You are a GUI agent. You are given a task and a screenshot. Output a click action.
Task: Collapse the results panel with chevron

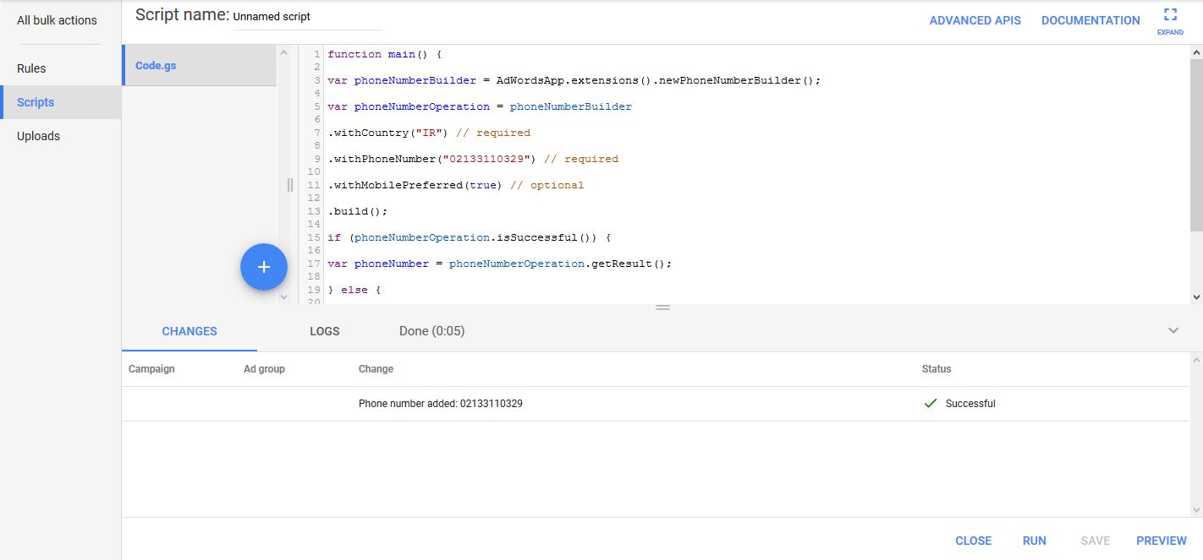click(1173, 331)
